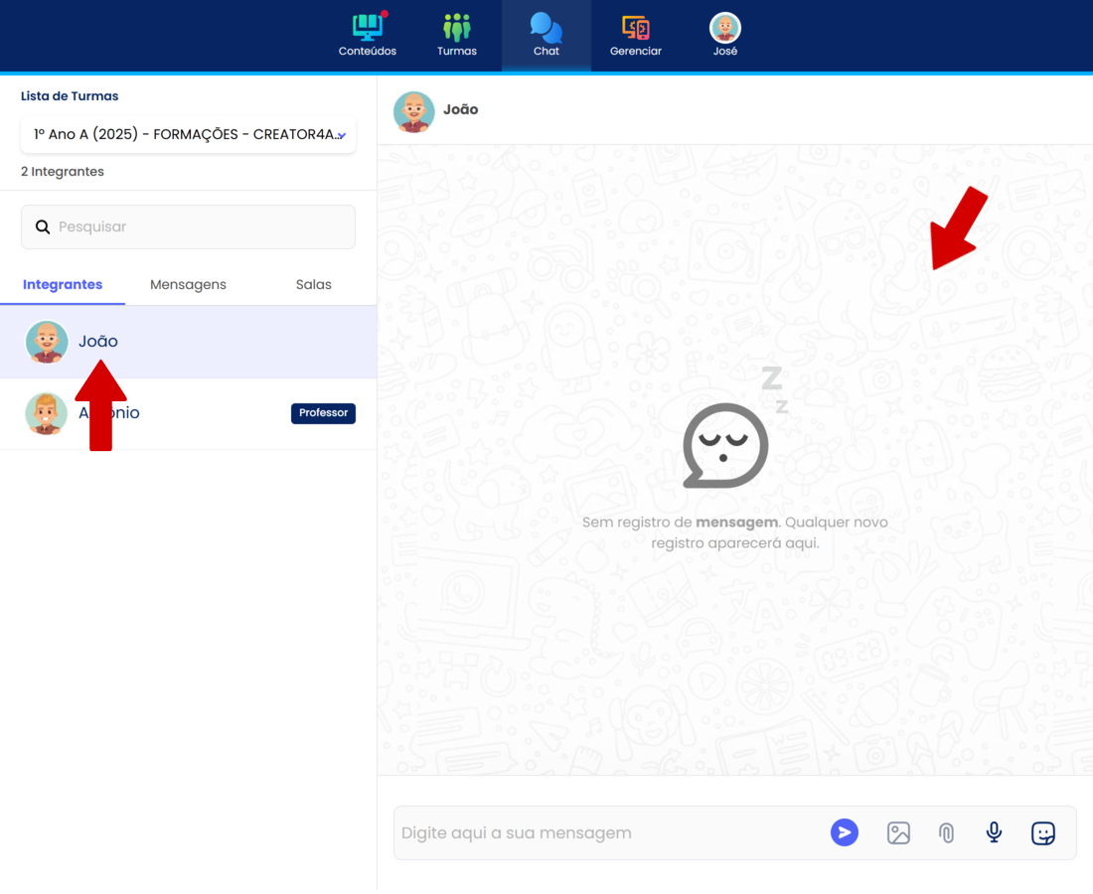Open the sticker picker icon
This screenshot has width=1093, height=894.
click(1042, 832)
